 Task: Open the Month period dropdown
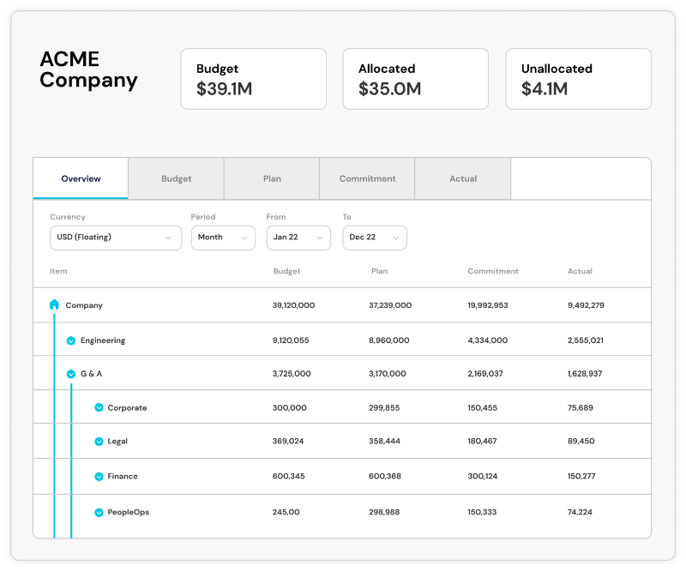coord(223,238)
